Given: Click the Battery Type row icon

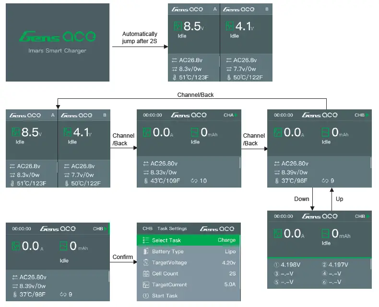Looking at the screenshot, I should (146, 251).
